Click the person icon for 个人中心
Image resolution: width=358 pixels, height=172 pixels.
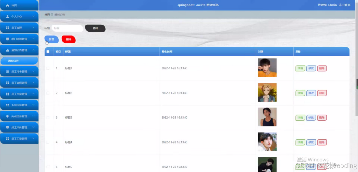(7, 16)
